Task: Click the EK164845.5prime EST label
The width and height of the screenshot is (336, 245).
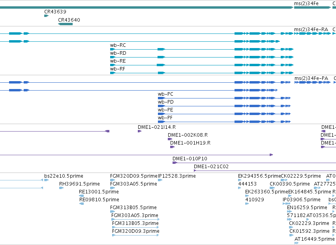Action: [310, 192]
